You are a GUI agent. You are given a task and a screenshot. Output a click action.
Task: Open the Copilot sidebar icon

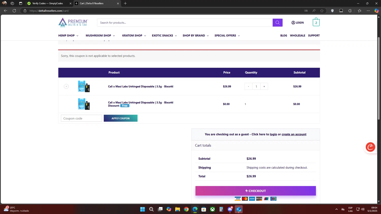click(376, 11)
